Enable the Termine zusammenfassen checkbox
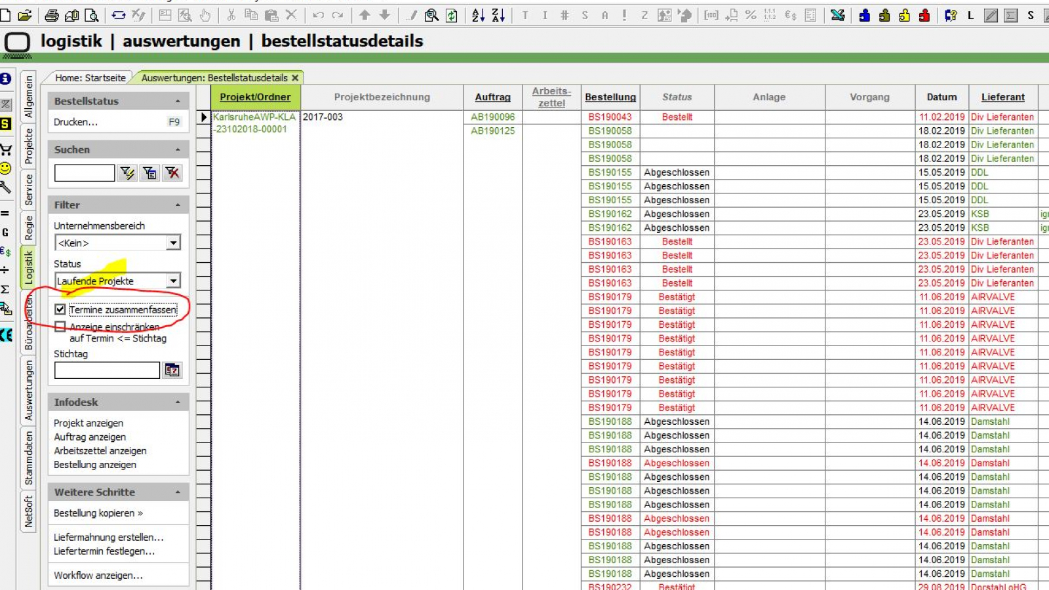 59,309
